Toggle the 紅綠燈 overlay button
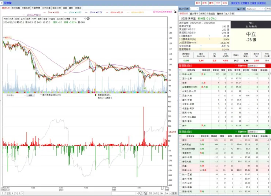Viewport: 271px width, 196px height. point(60,19)
